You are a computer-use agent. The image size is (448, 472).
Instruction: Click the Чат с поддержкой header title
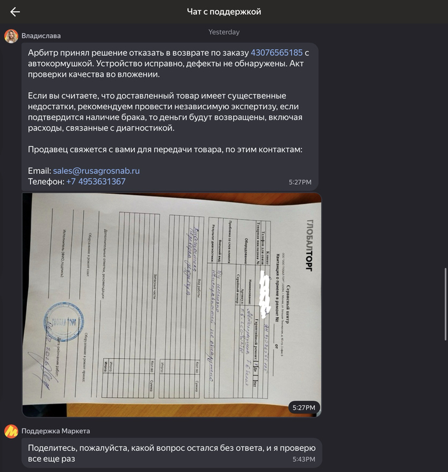coord(224,12)
